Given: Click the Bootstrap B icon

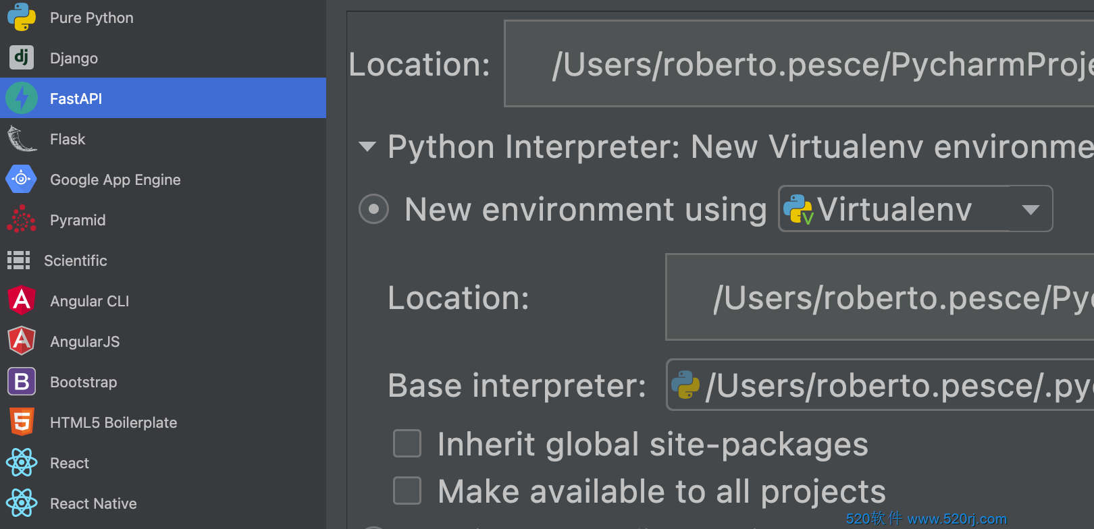Looking at the screenshot, I should 22,382.
